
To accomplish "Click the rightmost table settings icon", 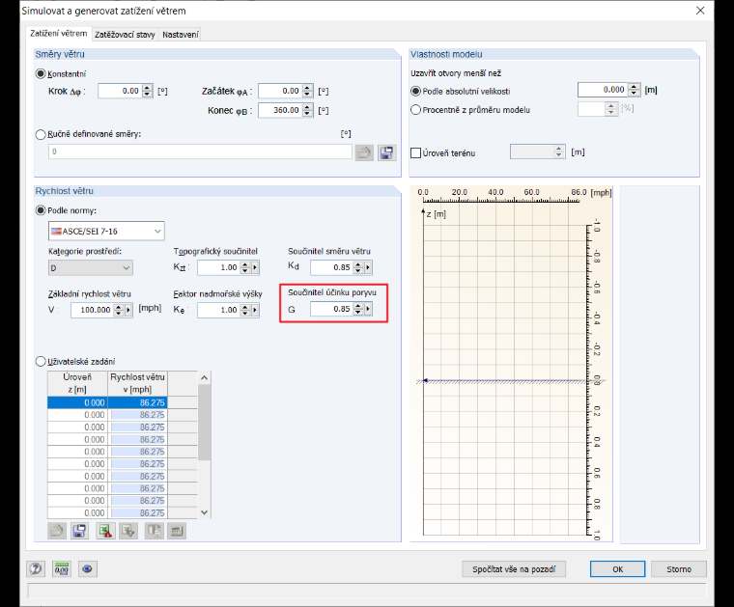I will click(x=177, y=531).
